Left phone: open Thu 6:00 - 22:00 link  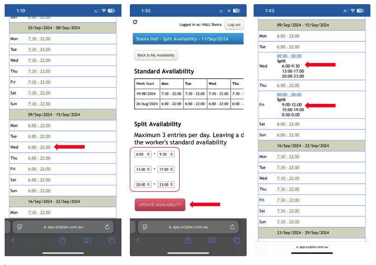point(39,158)
